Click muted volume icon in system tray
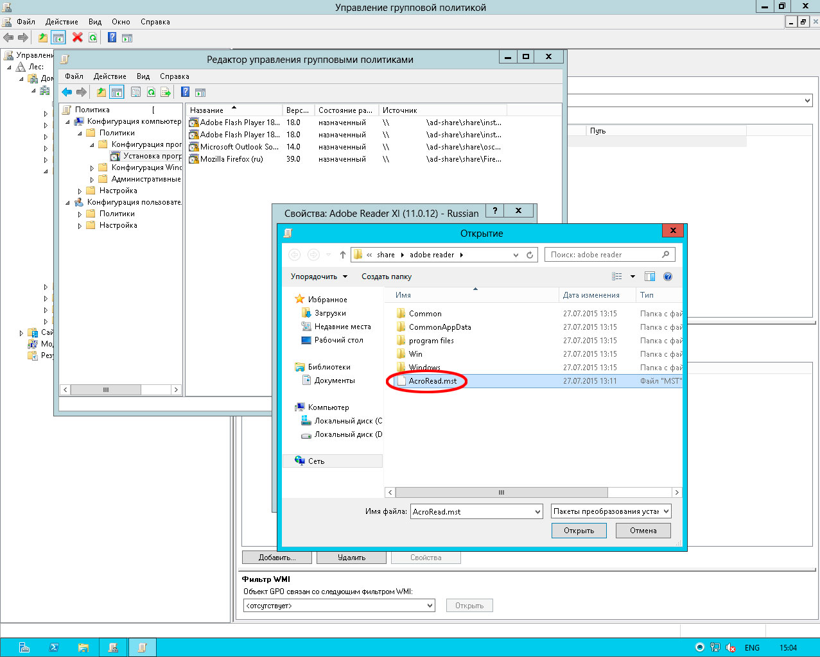This screenshot has width=820, height=657. (730, 648)
